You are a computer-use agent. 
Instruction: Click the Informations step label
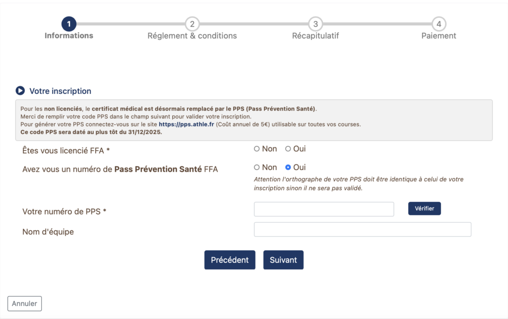point(69,36)
